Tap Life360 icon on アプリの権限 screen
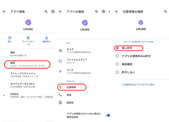Screen dimensions: 169x122 coord(85,23)
